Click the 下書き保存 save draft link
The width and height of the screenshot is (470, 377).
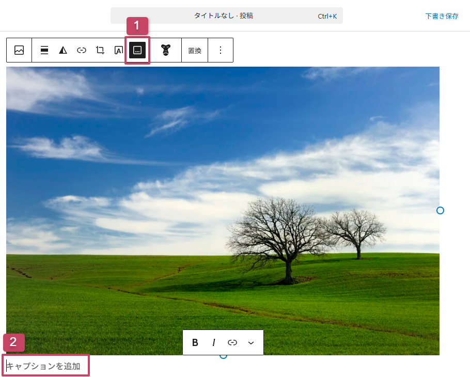442,16
